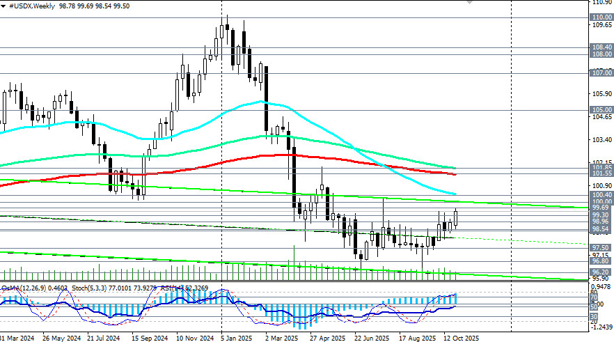The image size is (614, 342).
Task: Select the 99.69 price level label
Action: pos(601,208)
